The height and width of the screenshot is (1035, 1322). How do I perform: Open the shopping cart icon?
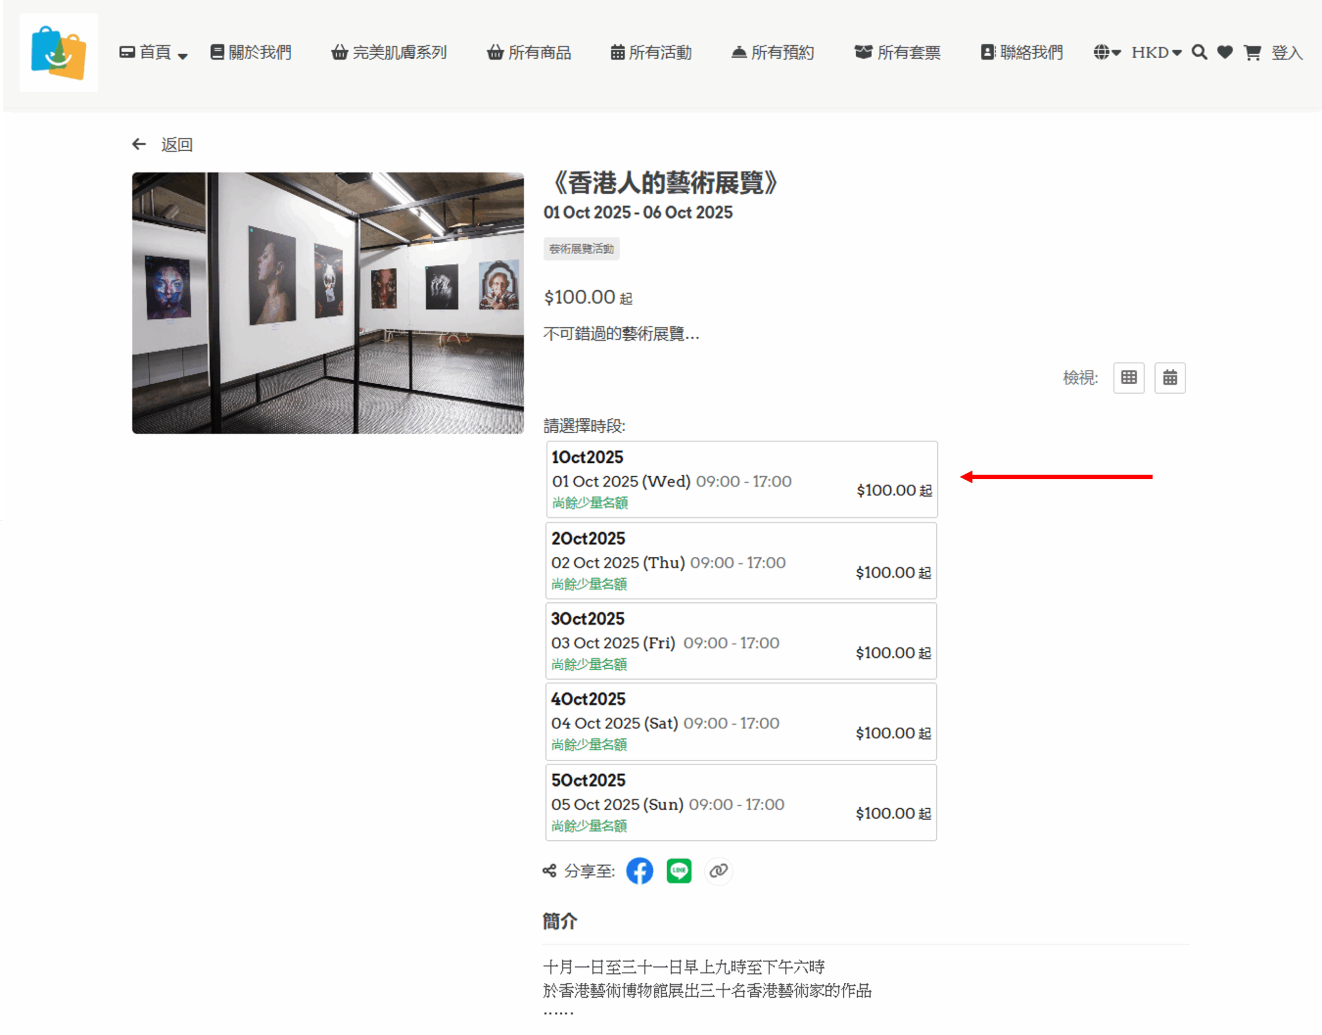pos(1252,53)
